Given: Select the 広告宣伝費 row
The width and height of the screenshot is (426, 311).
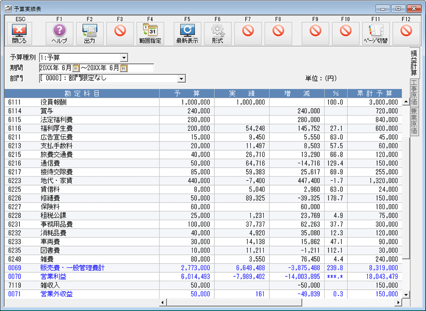Looking at the screenshot, I should point(203,137).
